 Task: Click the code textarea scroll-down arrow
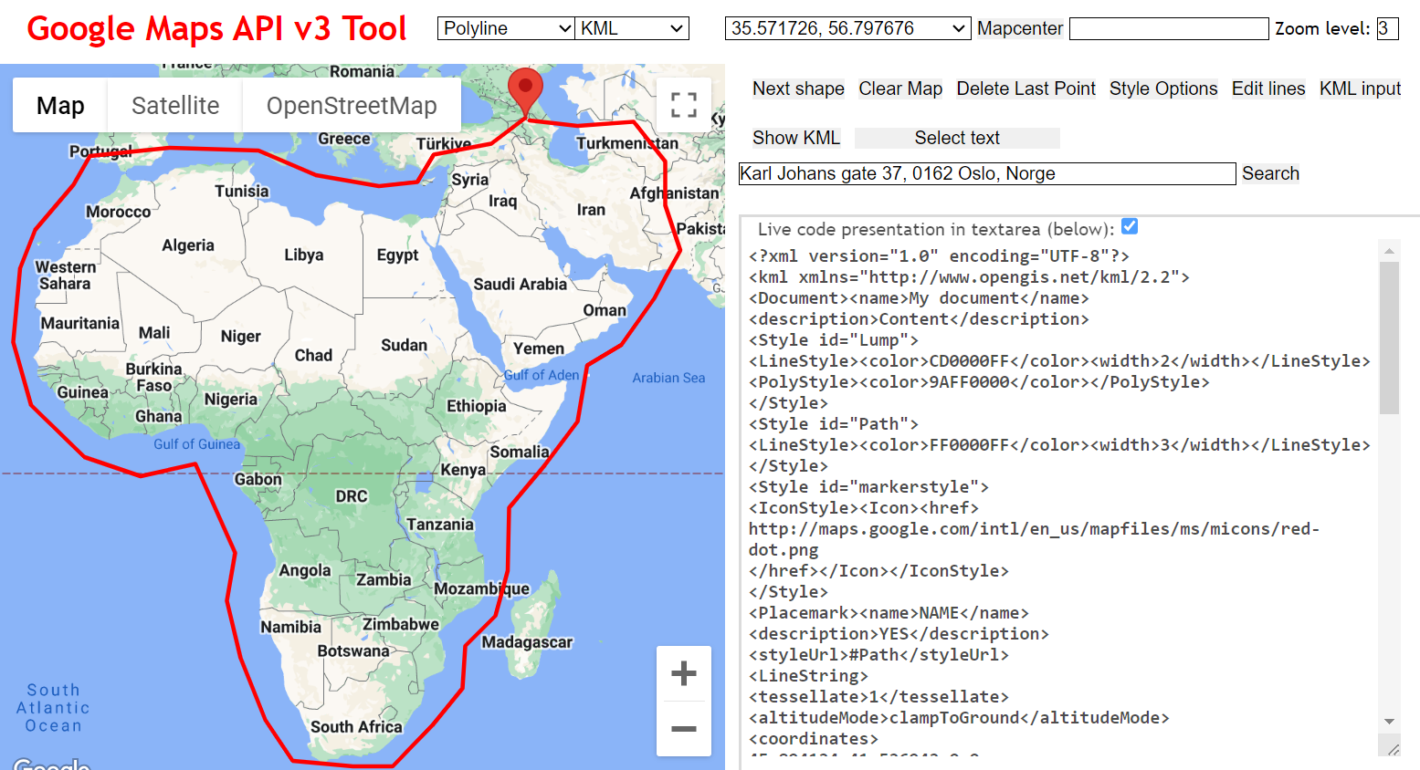coord(1389,722)
